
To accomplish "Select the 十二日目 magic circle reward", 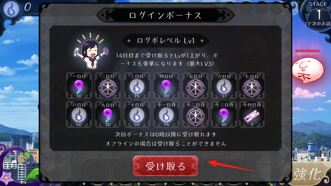I will tap(195, 114).
